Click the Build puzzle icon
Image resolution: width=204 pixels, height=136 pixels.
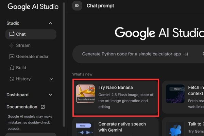click(12, 68)
